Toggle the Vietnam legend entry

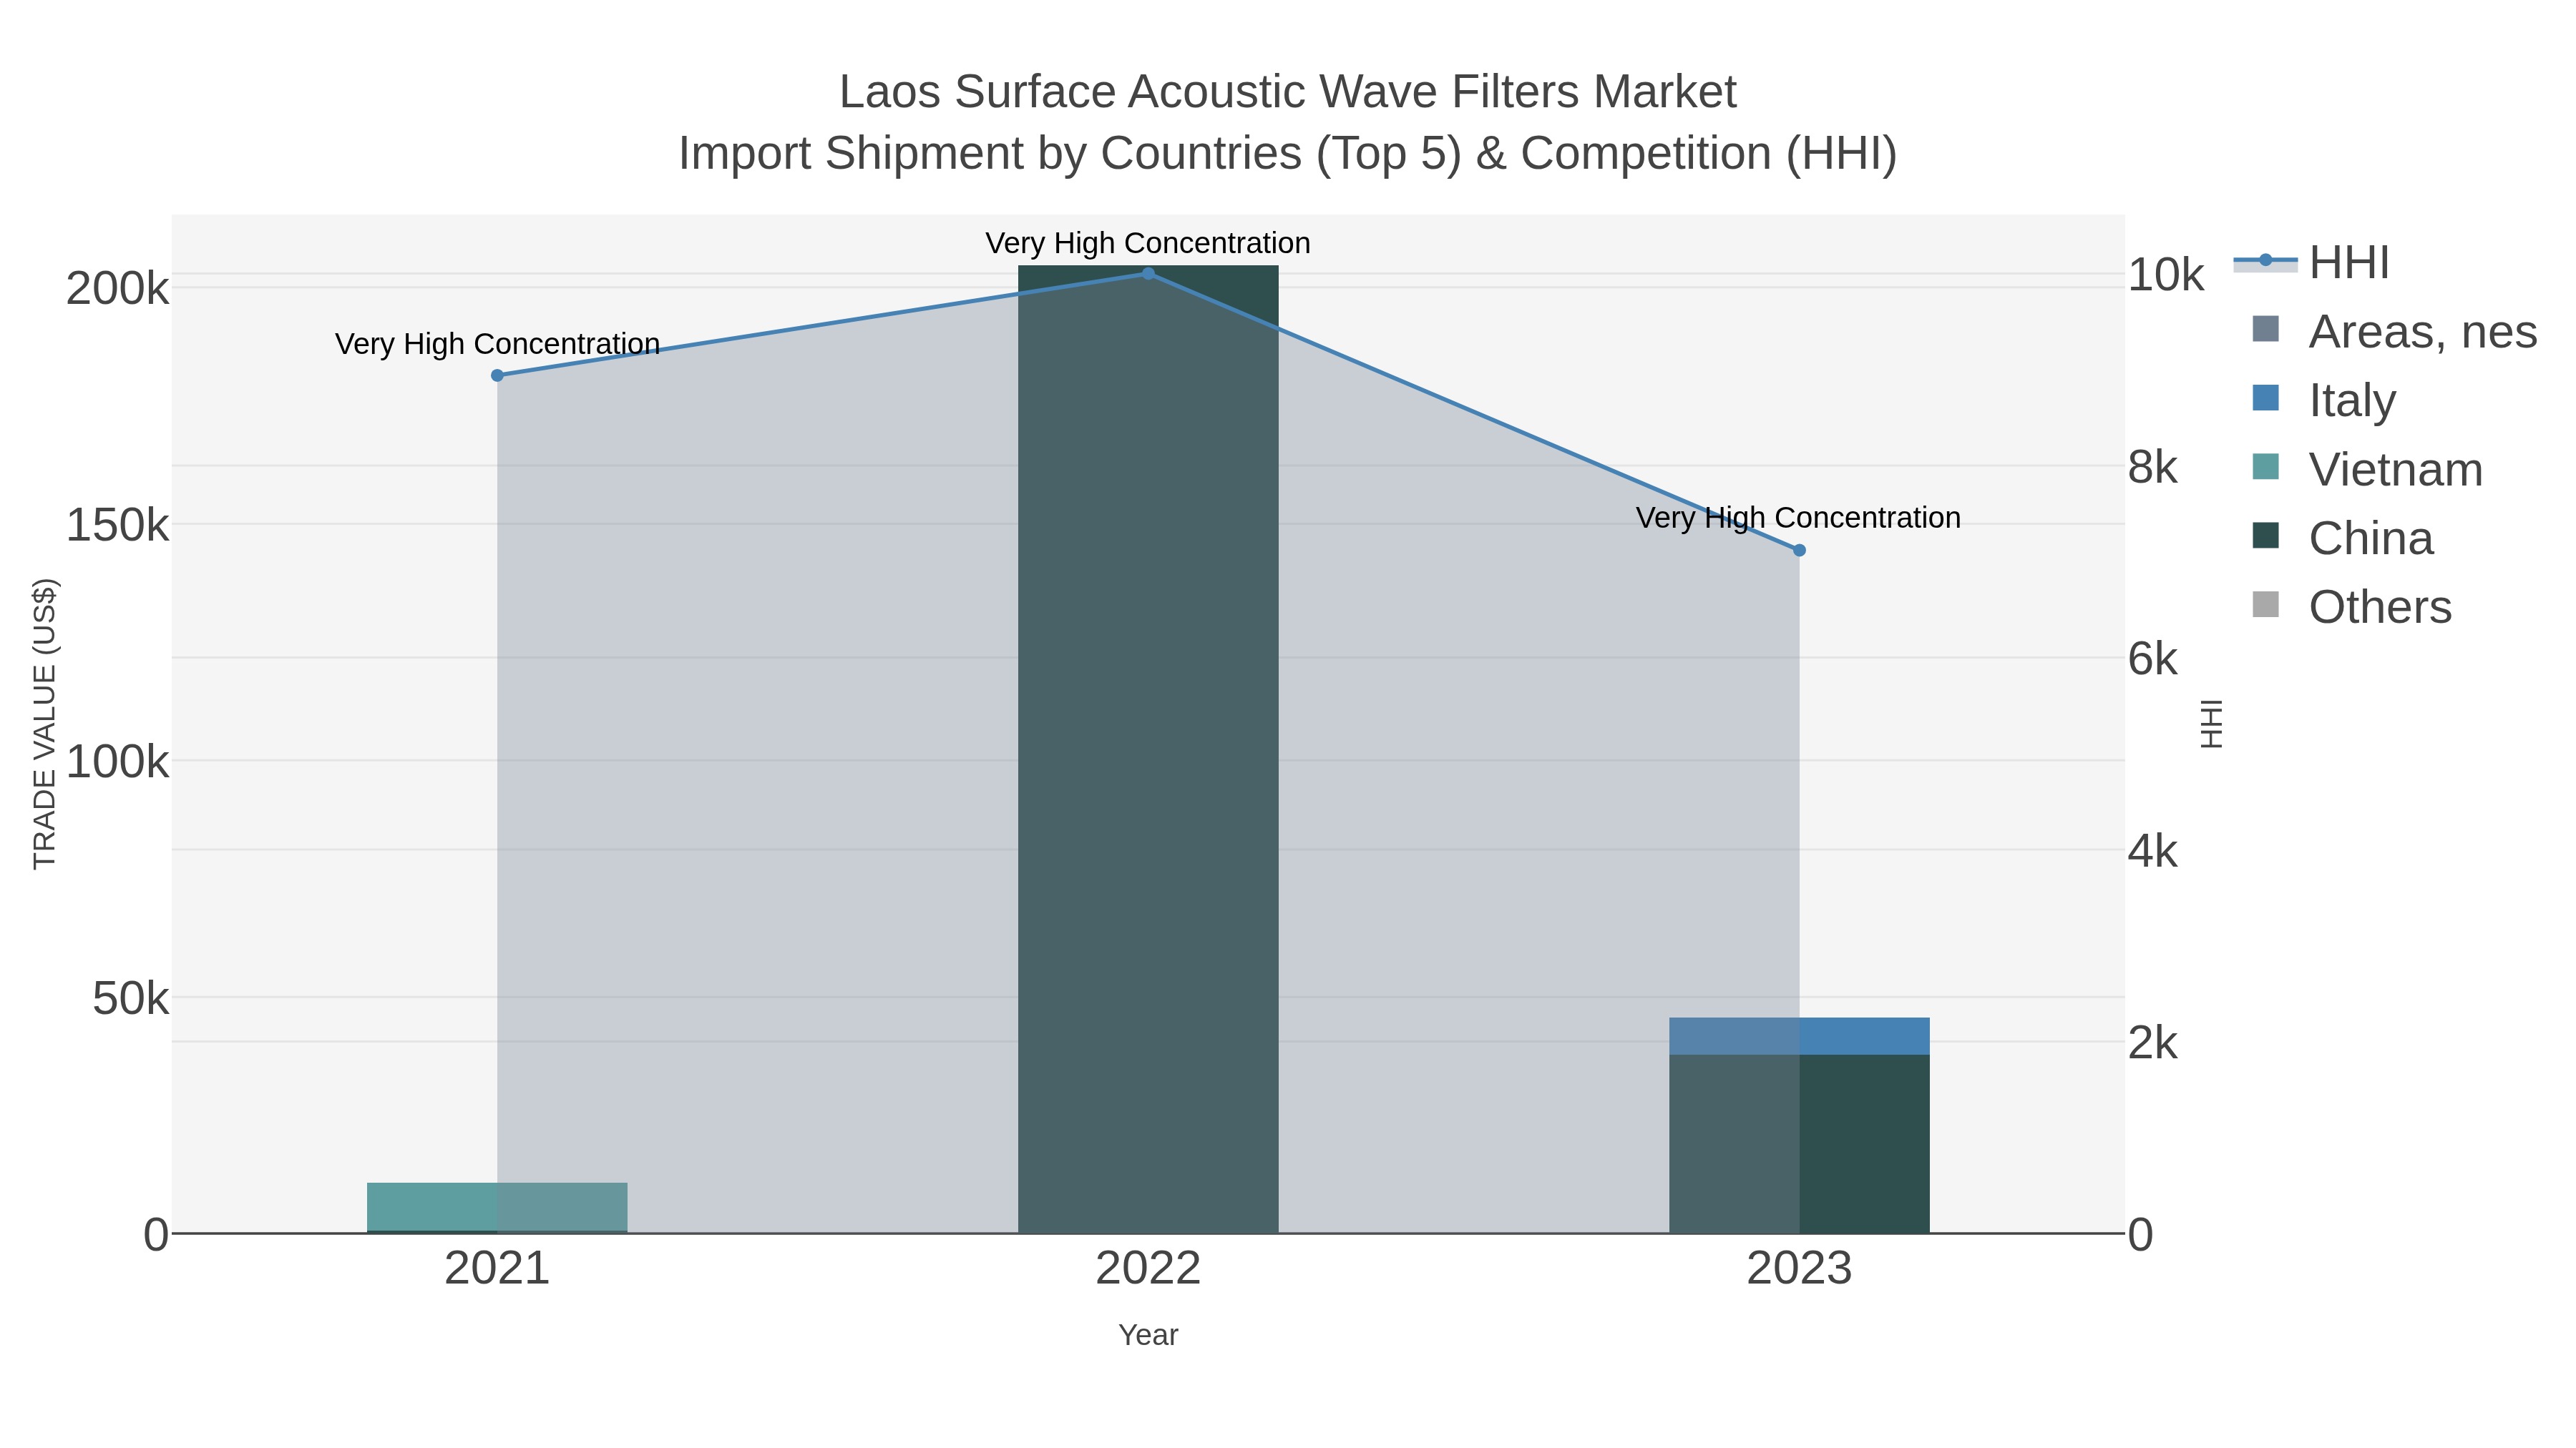2366,468
